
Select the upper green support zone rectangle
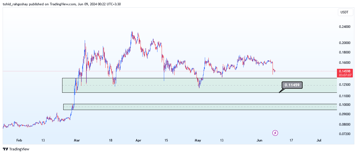(x=167, y=89)
